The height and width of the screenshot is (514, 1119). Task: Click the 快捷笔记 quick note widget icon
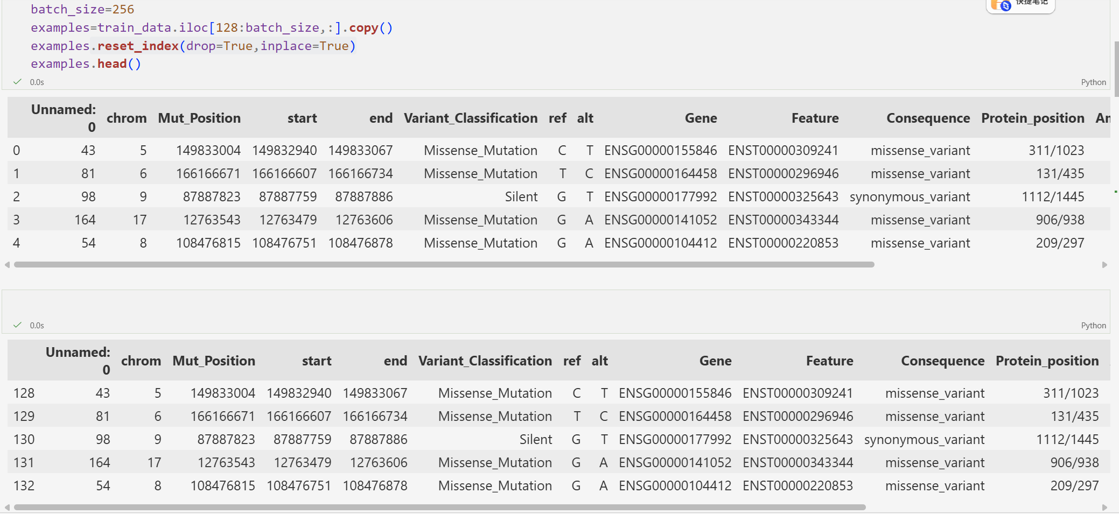[1002, 5]
